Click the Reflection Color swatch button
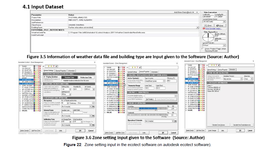 click(x=86, y=77)
